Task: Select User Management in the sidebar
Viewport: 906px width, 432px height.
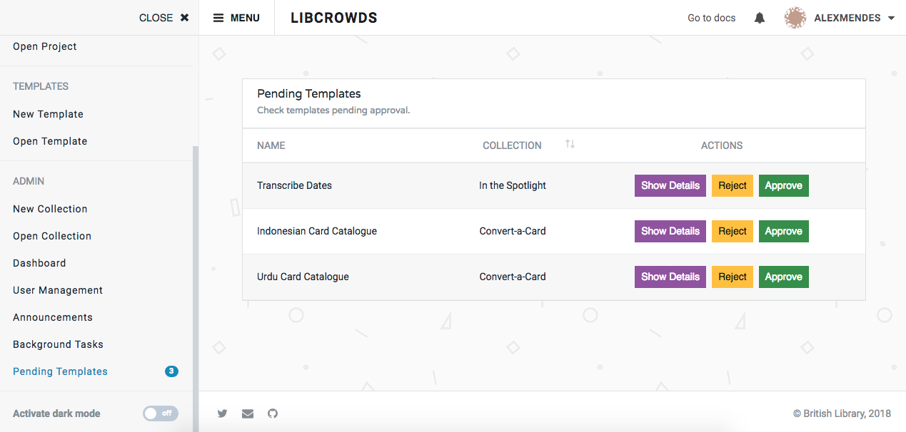Action: click(x=57, y=289)
